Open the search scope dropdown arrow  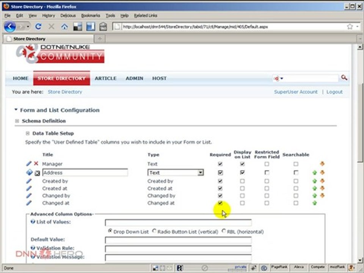point(282,78)
